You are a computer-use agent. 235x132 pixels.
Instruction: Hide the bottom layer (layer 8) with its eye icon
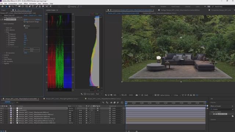pyautogui.click(x=1, y=123)
